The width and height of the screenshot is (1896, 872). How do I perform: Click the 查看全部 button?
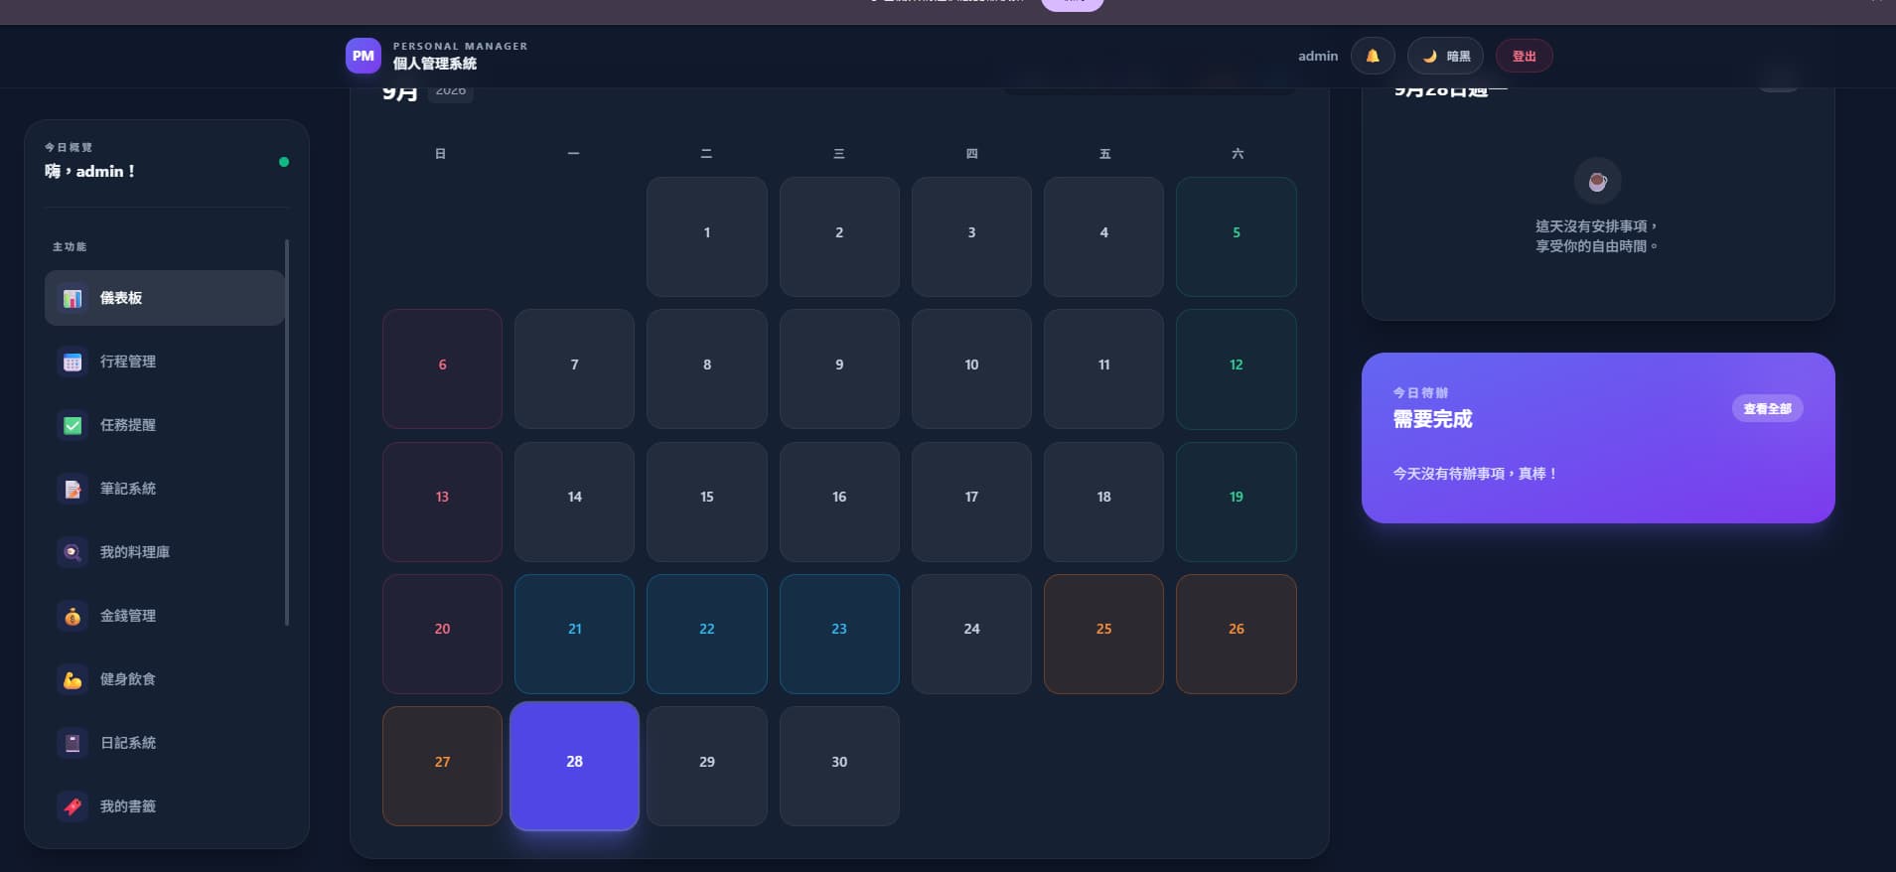click(x=1767, y=408)
